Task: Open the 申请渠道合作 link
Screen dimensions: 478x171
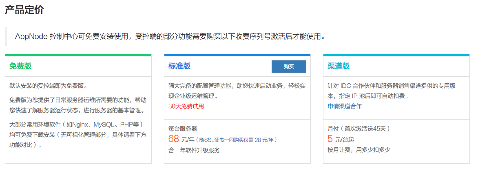Action: (345, 106)
